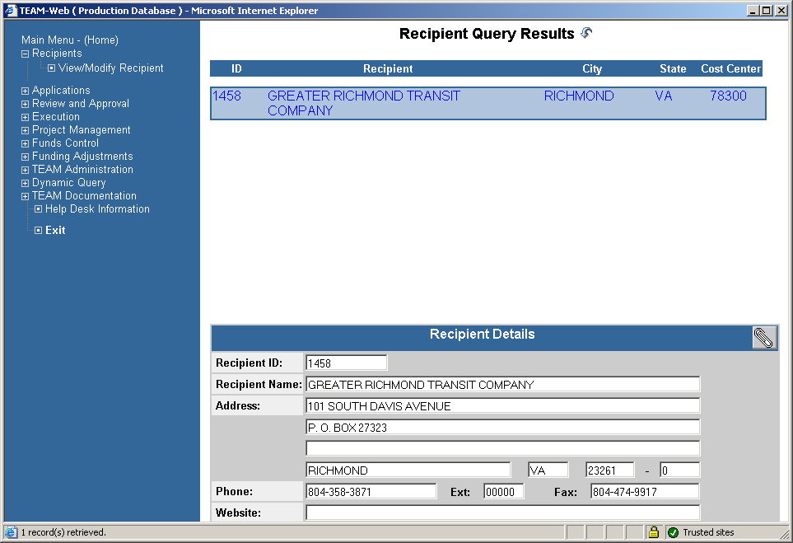
Task: Select the Applications menu label
Action: pos(61,90)
